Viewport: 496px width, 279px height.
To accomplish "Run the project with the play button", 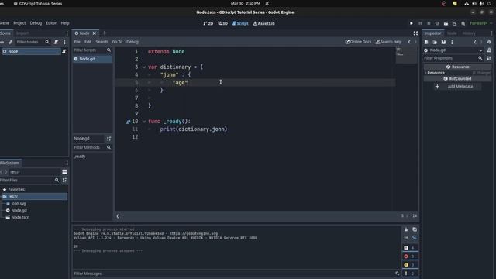I will 412,23.
